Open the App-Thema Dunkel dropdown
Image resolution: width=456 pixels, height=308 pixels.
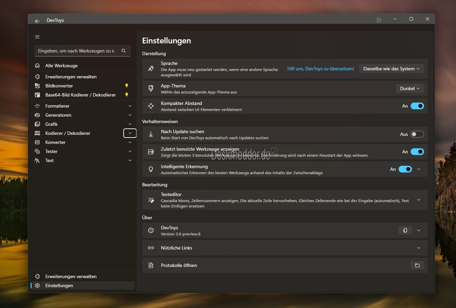click(x=410, y=88)
